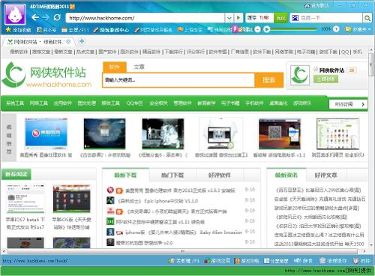Viewport: 375px width, 276px height.
Task: Click the set-as-default home icon in the title bar
Action: click(x=307, y=5)
